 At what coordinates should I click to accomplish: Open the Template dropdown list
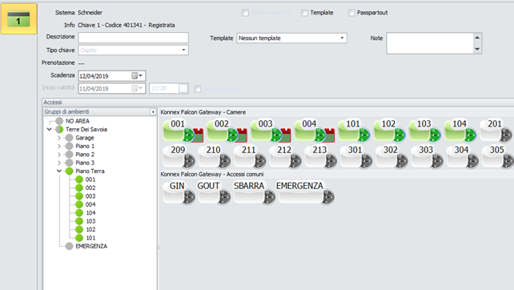point(342,38)
